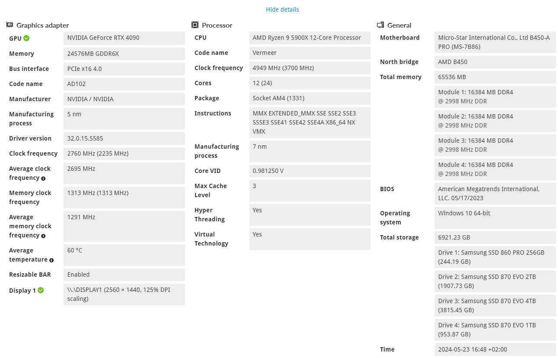Click the 2695 MHz average clock value
The image size is (558, 358).
[124, 173]
